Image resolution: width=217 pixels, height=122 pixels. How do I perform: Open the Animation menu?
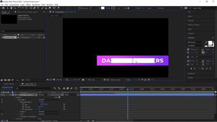(36, 5)
